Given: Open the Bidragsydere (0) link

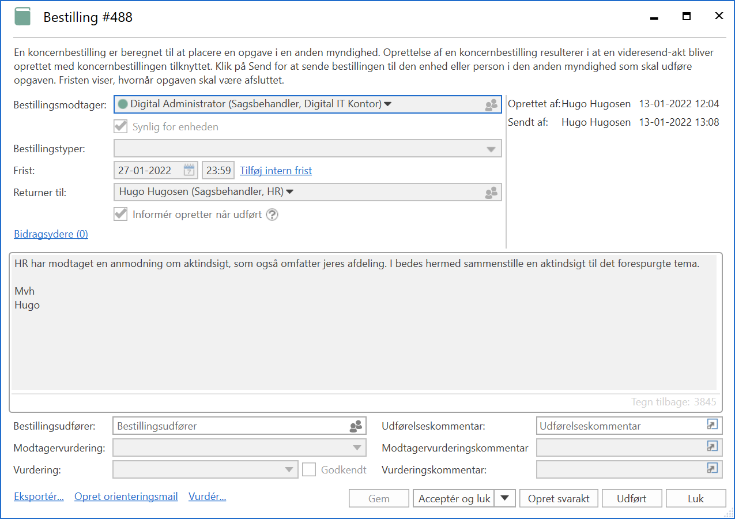Looking at the screenshot, I should [51, 234].
